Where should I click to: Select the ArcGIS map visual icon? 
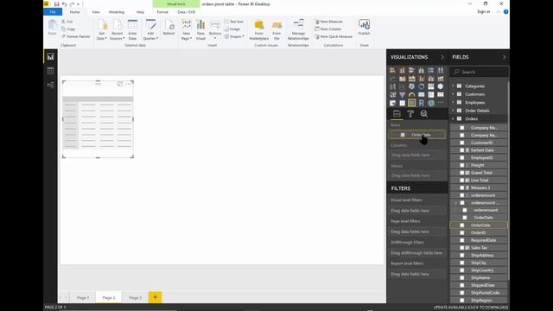tap(431, 103)
